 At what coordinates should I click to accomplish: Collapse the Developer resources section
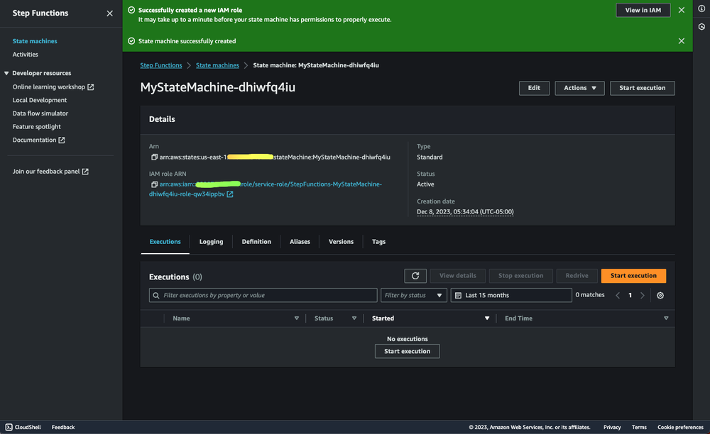point(6,73)
